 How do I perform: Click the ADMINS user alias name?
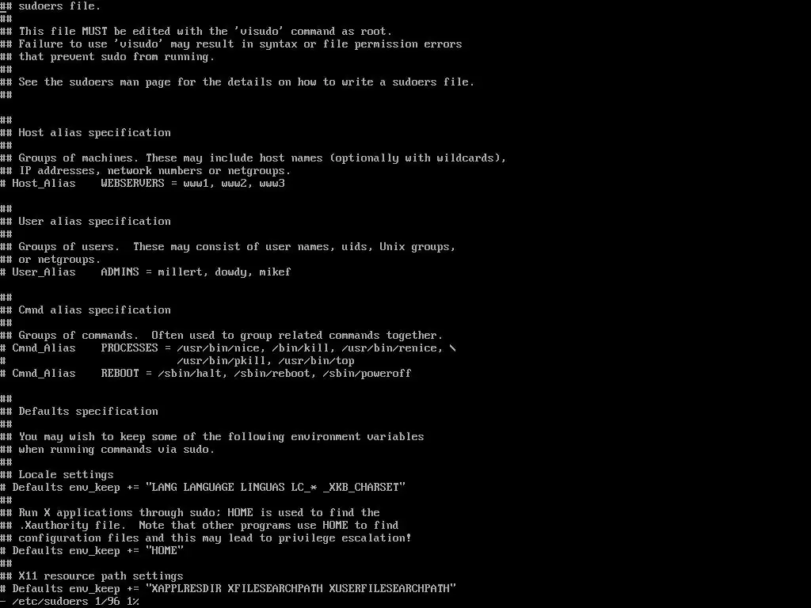(x=120, y=272)
